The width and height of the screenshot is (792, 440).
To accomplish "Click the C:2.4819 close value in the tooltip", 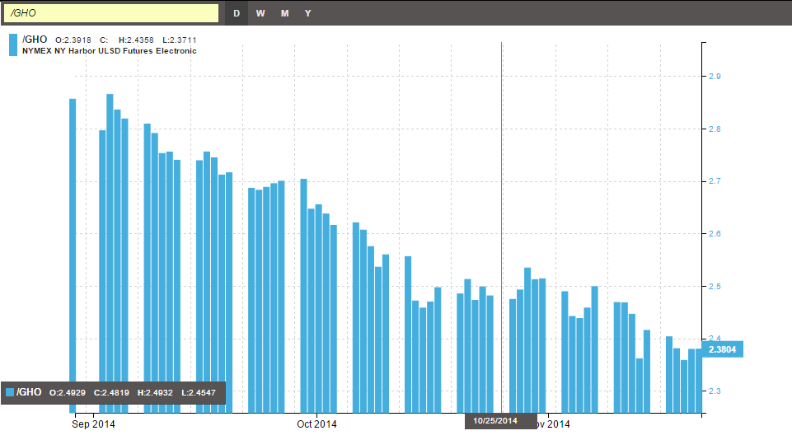I will [110, 392].
